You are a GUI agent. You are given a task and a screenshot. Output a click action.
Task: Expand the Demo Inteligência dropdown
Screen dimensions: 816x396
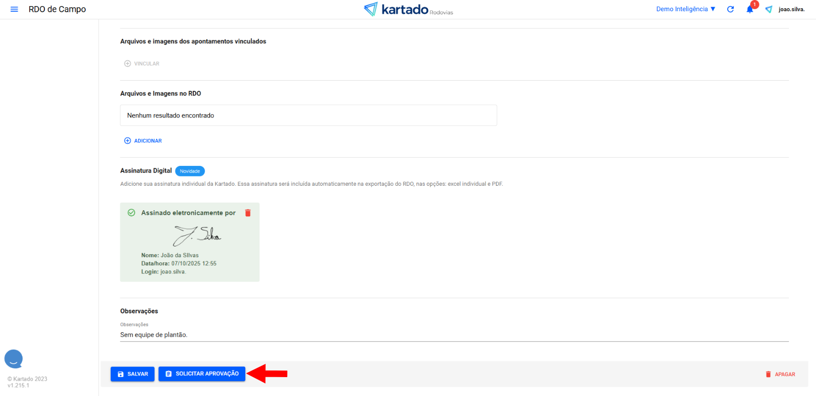coord(685,9)
